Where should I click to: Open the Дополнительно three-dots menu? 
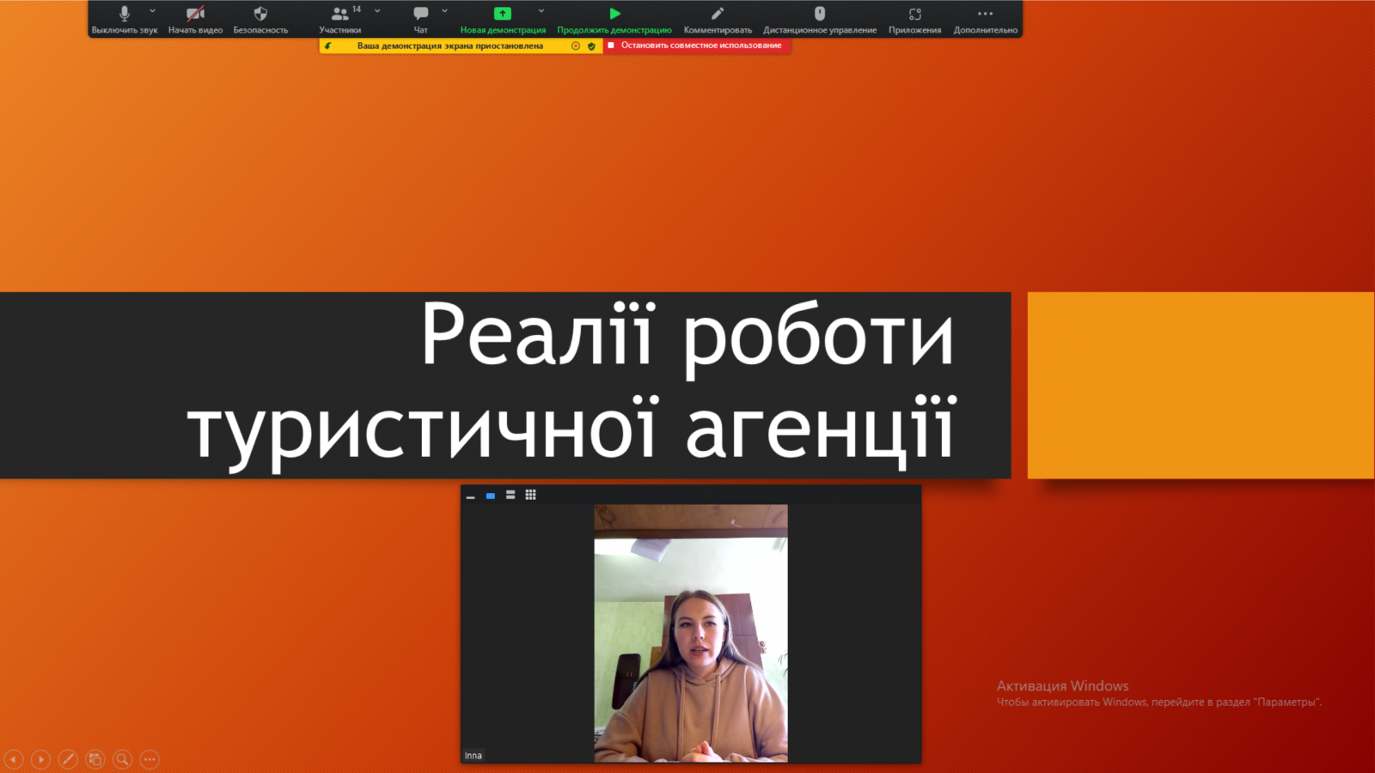coord(985,19)
